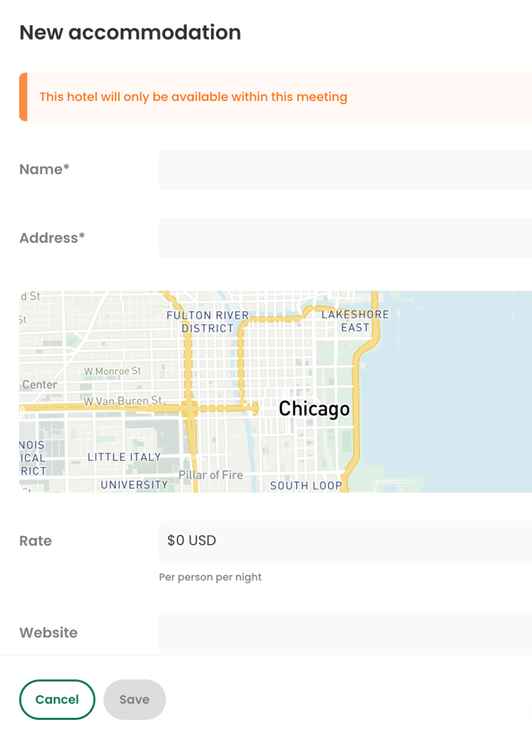
Task: Click the New accommodation heading
Action: point(130,33)
